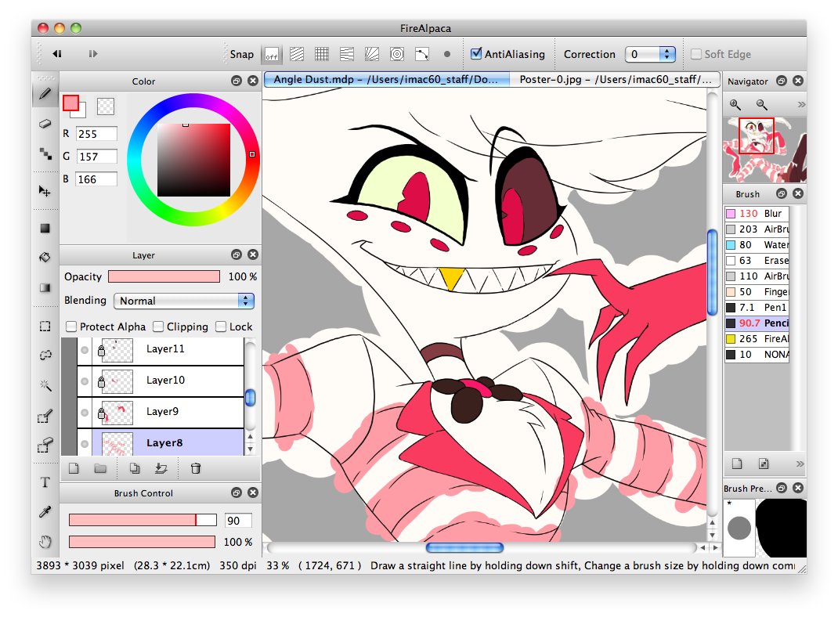Create a new layer
The image size is (838, 617).
coord(74,468)
